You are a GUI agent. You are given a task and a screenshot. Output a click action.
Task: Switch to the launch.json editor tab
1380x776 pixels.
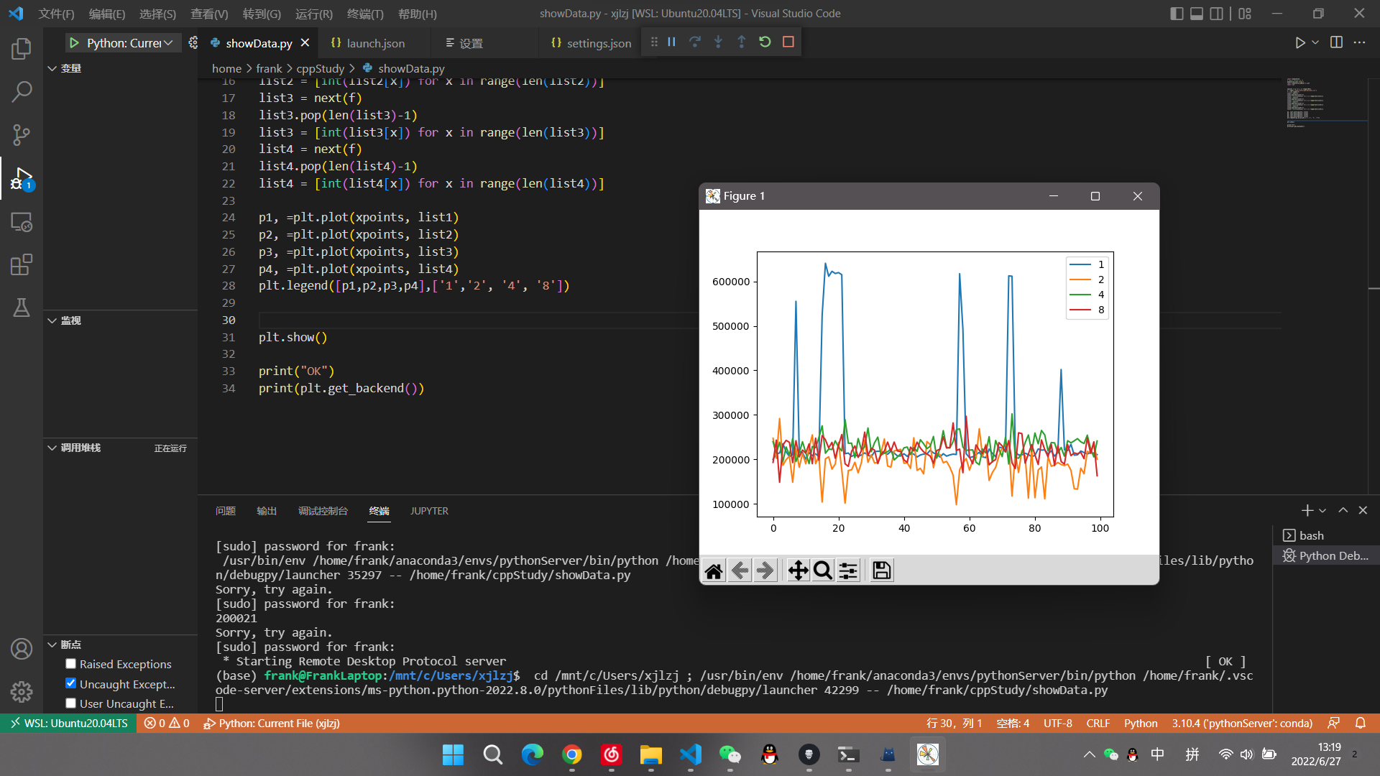coord(375,43)
